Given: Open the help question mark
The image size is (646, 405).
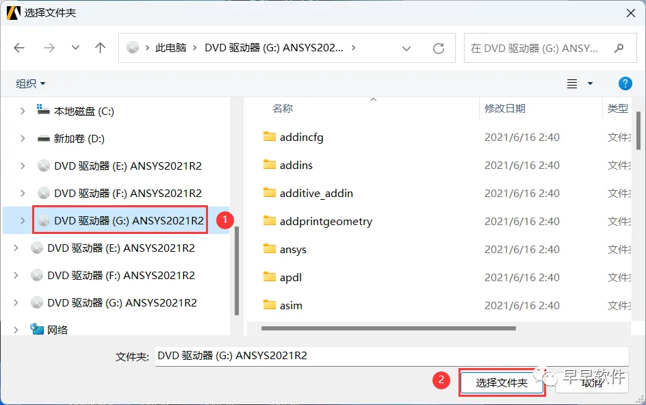Looking at the screenshot, I should pyautogui.click(x=625, y=83).
